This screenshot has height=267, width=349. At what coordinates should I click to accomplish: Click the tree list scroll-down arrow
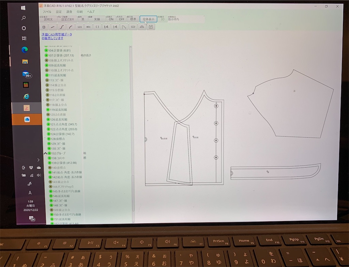click(133, 222)
